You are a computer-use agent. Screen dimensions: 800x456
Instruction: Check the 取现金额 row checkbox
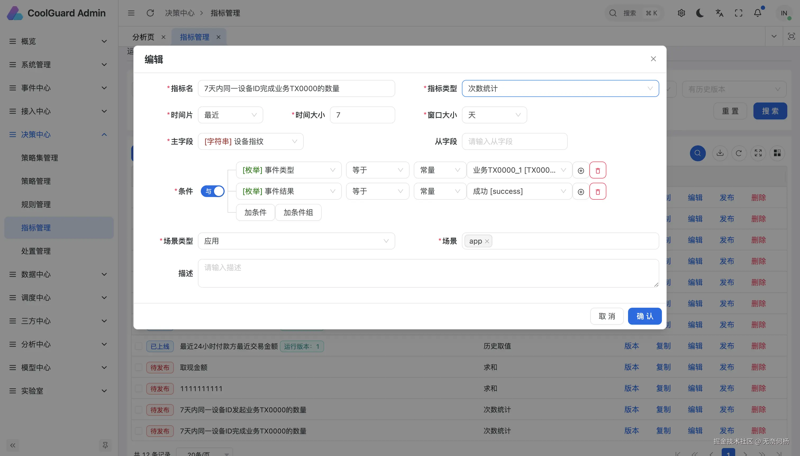click(x=138, y=367)
